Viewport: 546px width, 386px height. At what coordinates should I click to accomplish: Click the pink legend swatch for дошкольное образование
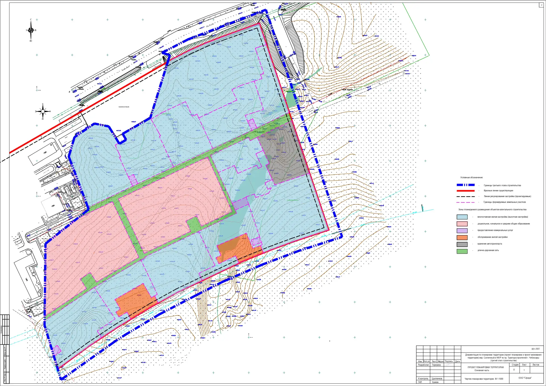pyautogui.click(x=462, y=224)
